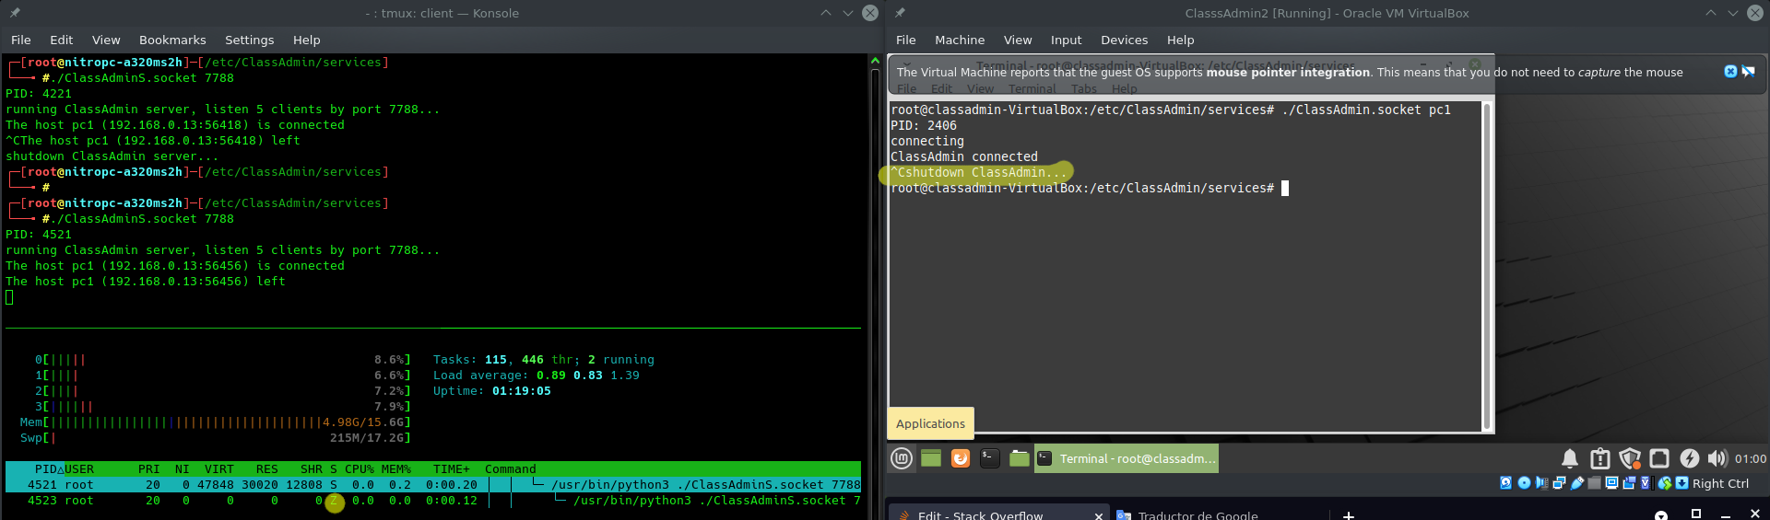This screenshot has width=1770, height=520.
Task: Click the show desktop icon in guest panel
Action: (x=931, y=458)
